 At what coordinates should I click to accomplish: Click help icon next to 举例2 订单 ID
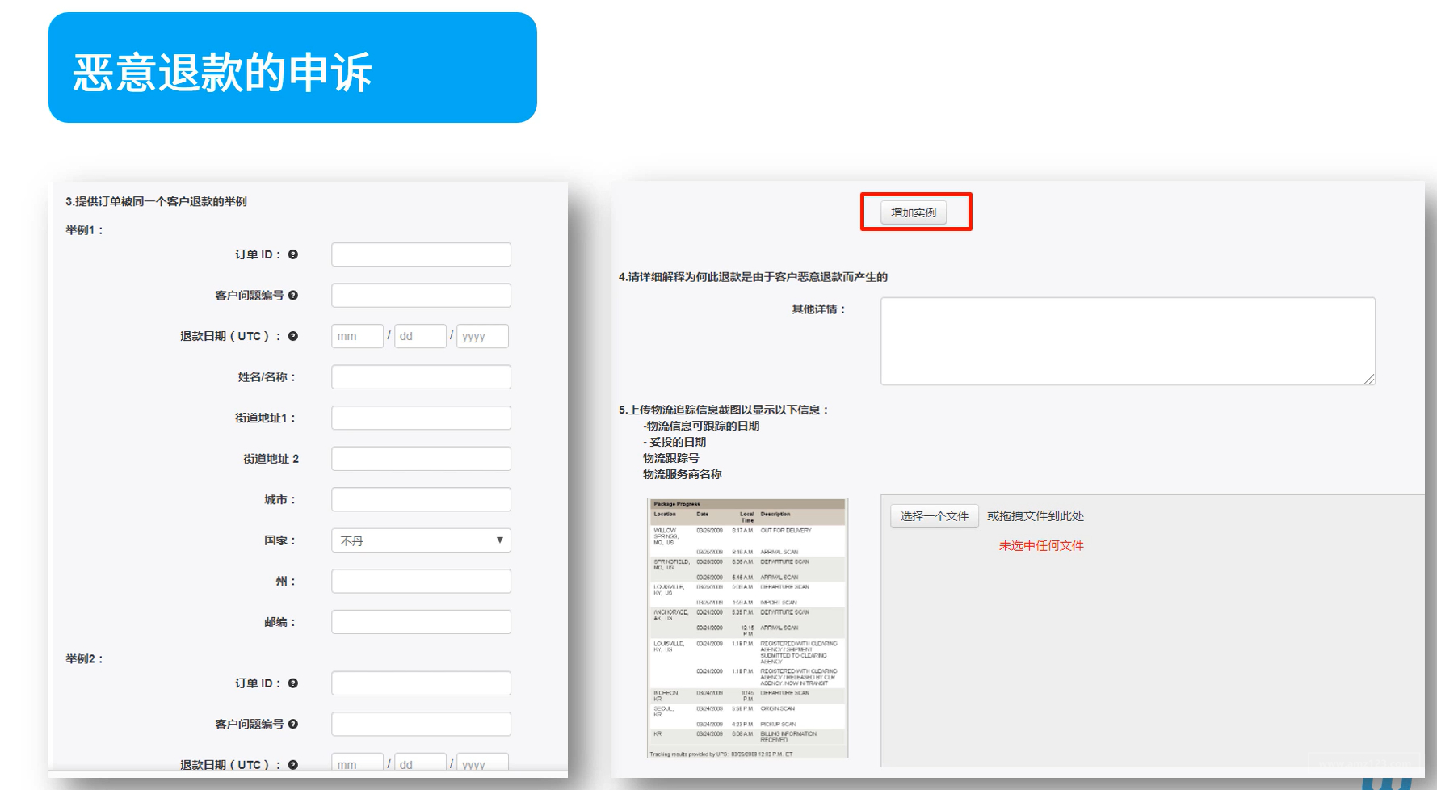pyautogui.click(x=293, y=683)
